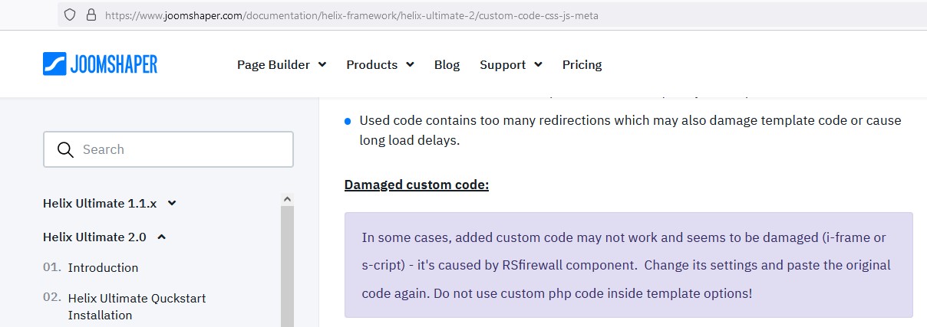Collapse the Helix Ultimate 2.0 section
This screenshot has height=327, width=927.
104,237
